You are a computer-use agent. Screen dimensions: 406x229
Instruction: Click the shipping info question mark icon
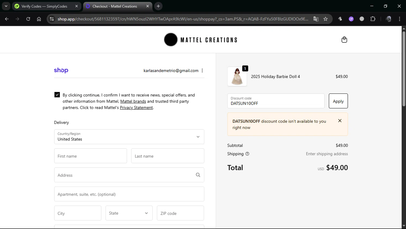click(247, 154)
